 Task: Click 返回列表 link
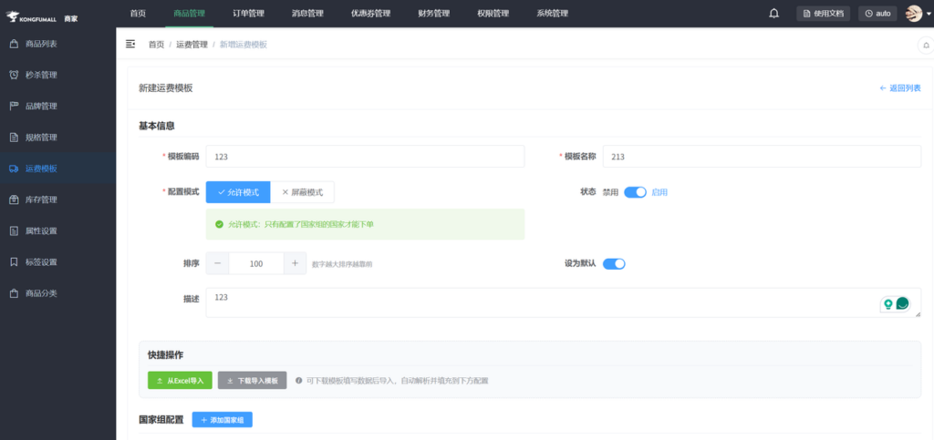(899, 88)
